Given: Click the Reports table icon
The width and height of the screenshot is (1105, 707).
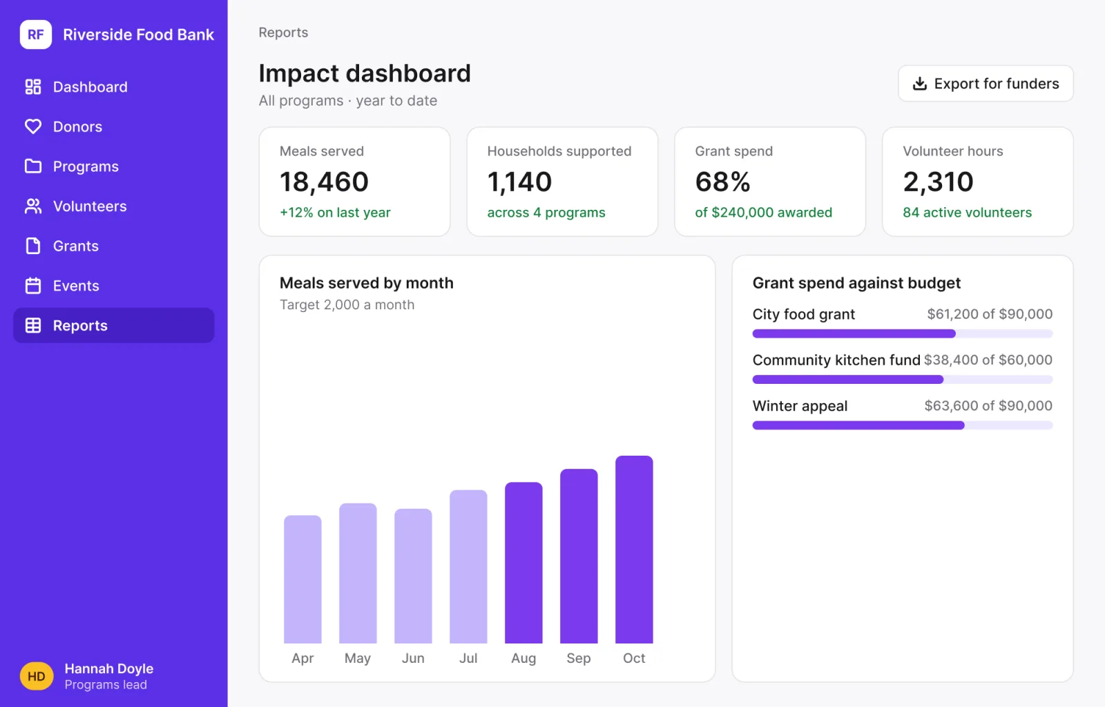Looking at the screenshot, I should point(33,325).
